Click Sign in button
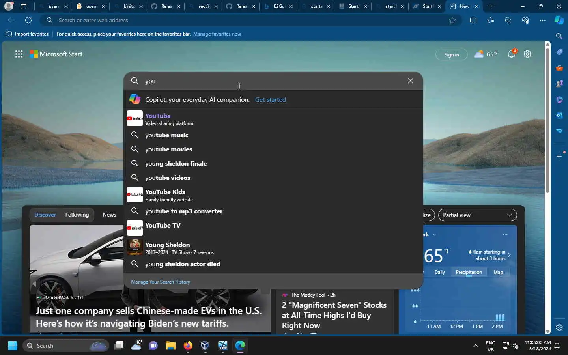The width and height of the screenshot is (568, 355). (452, 54)
